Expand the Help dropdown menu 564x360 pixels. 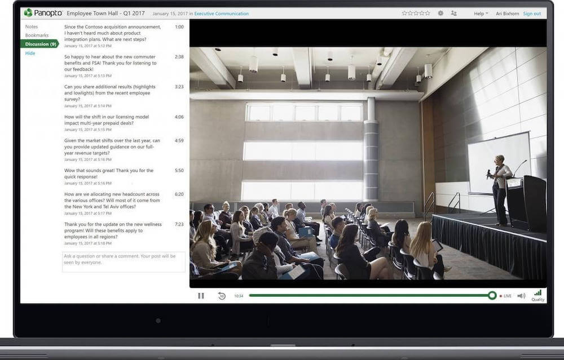click(481, 14)
